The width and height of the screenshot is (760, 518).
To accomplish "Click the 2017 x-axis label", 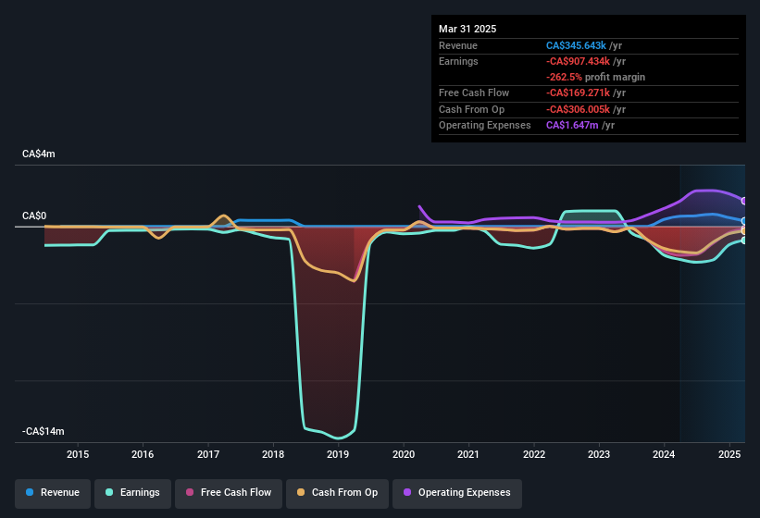I will pyautogui.click(x=208, y=454).
